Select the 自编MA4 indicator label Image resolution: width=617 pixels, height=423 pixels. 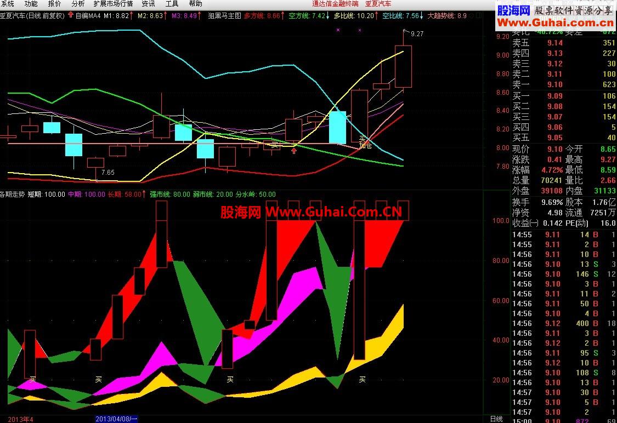point(88,16)
